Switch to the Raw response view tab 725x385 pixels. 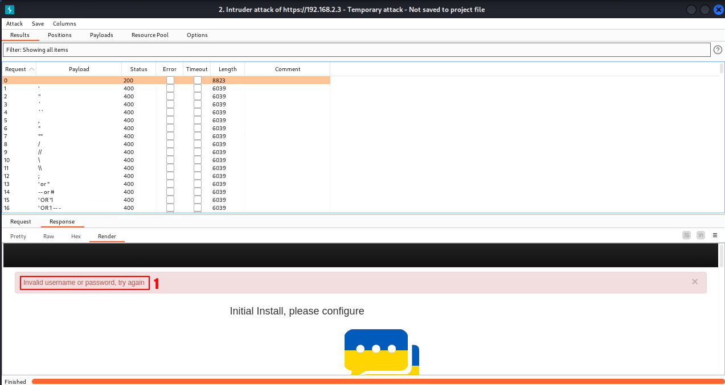(x=48, y=236)
